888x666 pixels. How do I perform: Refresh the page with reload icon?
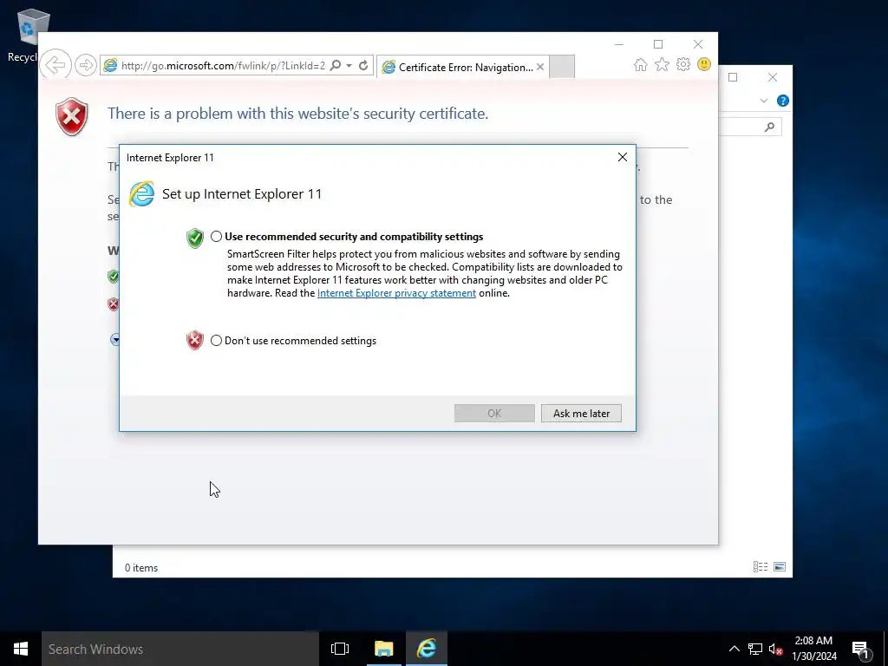click(363, 65)
